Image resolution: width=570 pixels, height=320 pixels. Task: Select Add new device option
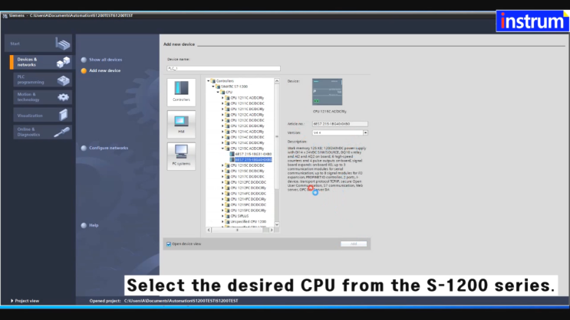[104, 70]
